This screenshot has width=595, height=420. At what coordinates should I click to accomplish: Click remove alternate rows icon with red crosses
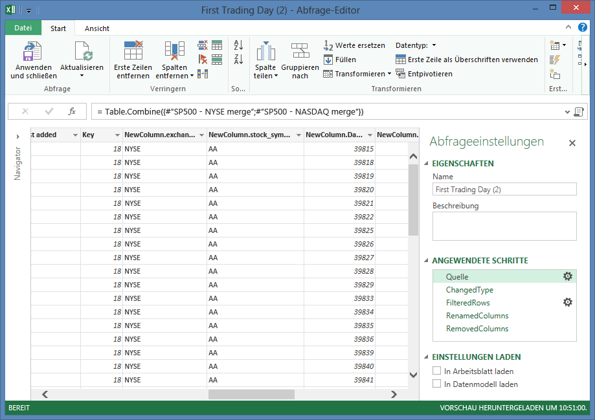203,45
